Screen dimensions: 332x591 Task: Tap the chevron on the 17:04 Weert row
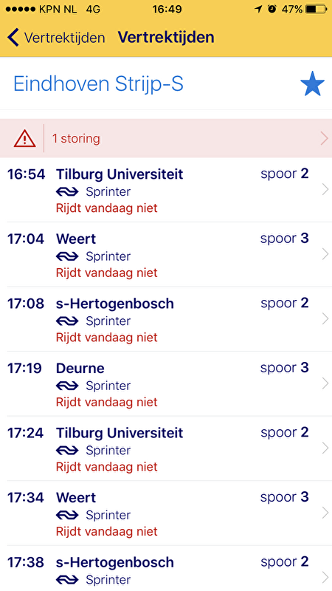(325, 255)
